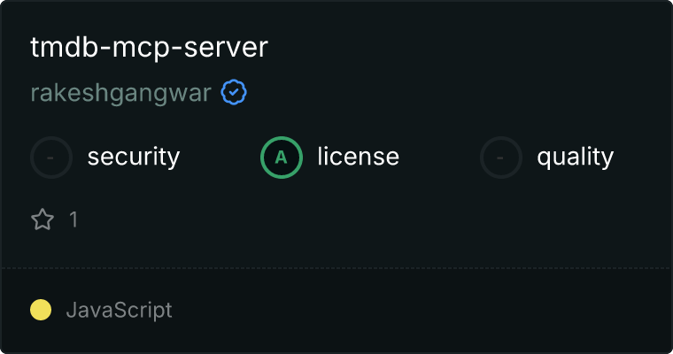Click the security grade circle icon
Screen dimensions: 673x354
51,158
